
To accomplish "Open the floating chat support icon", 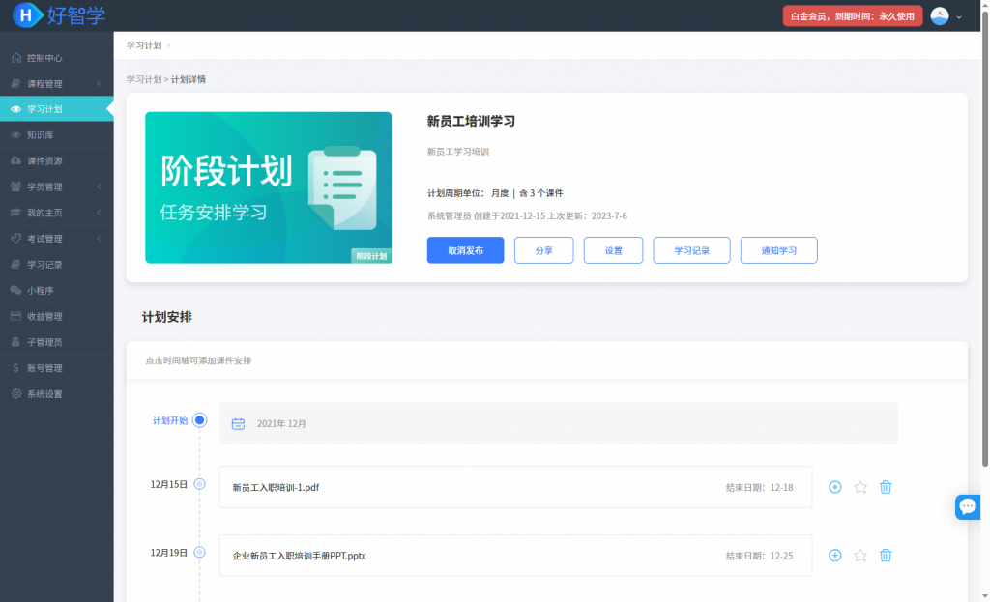I will point(968,506).
